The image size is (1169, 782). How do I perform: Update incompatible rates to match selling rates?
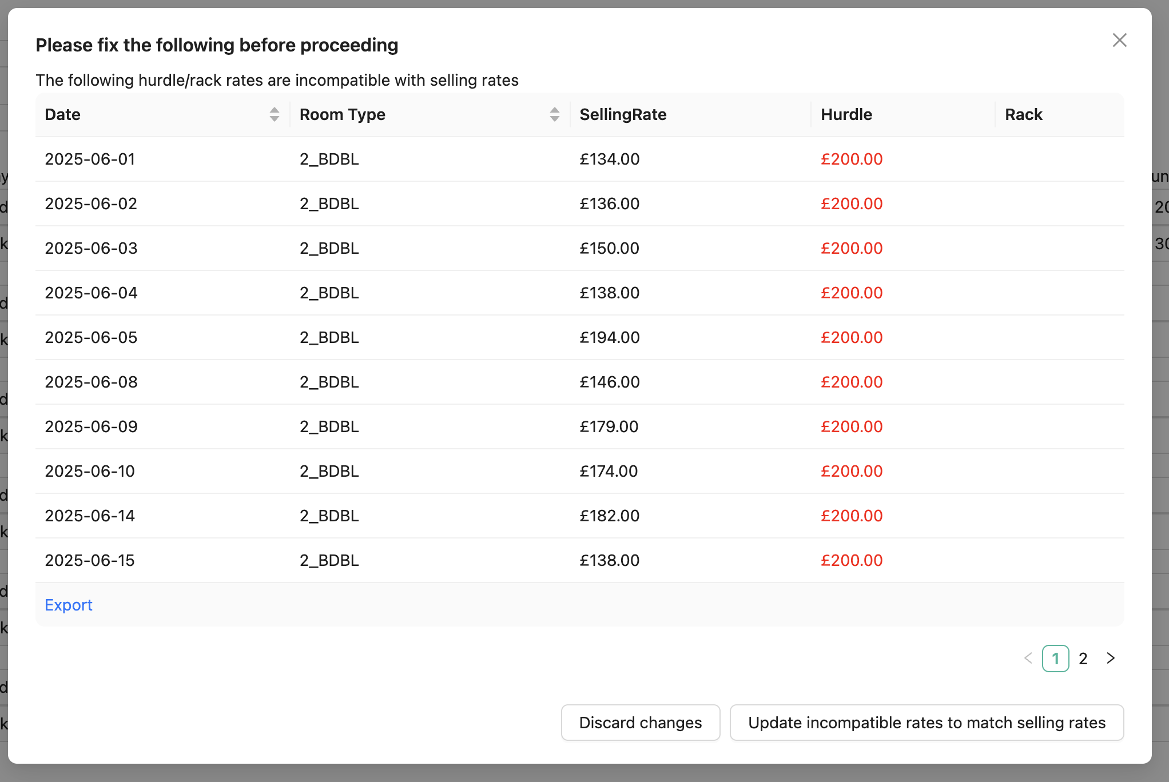[927, 723]
